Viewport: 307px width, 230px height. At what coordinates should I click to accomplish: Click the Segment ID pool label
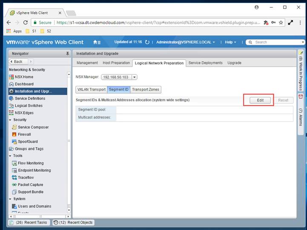[92, 110]
